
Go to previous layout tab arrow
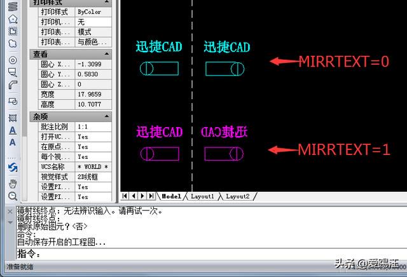pos(134,196)
